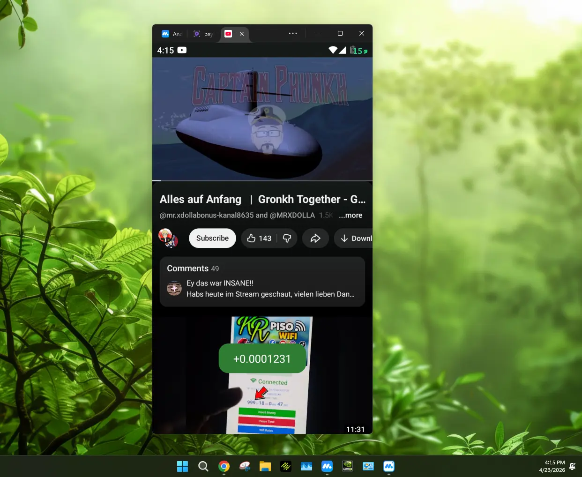Open the taskbar clock and date
The height and width of the screenshot is (477, 582).
[552, 466]
